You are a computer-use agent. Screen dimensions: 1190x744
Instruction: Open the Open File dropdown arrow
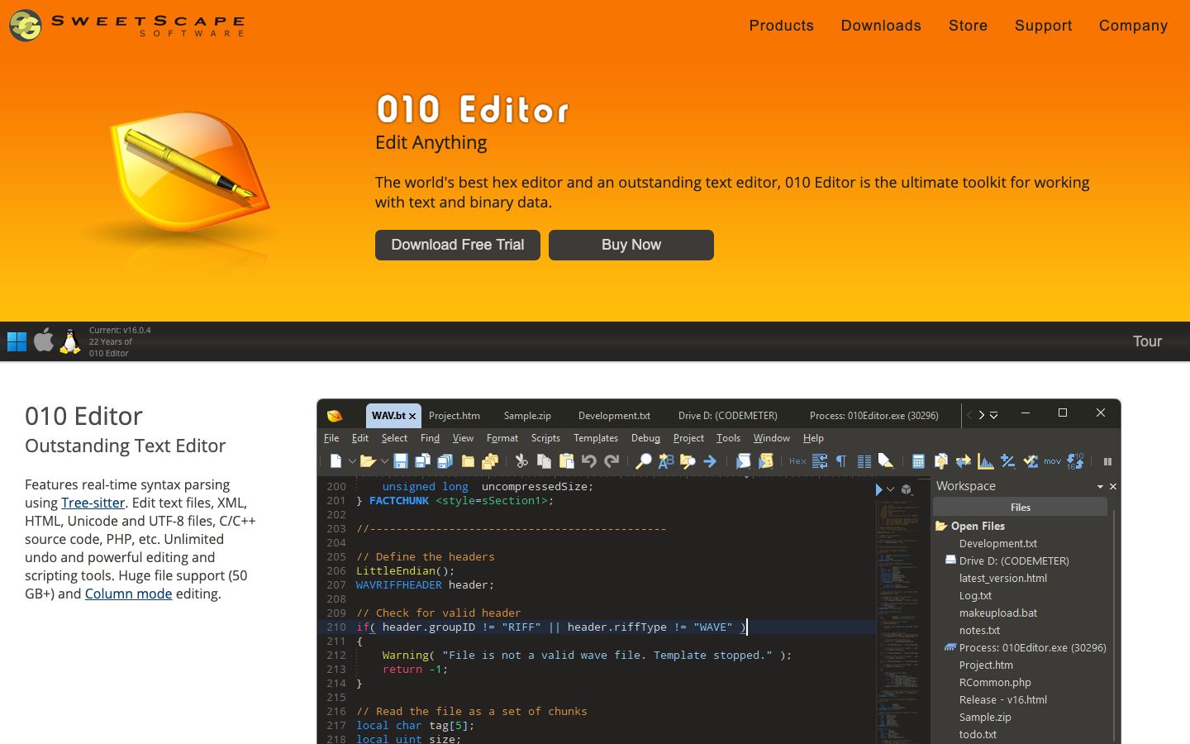pos(384,461)
